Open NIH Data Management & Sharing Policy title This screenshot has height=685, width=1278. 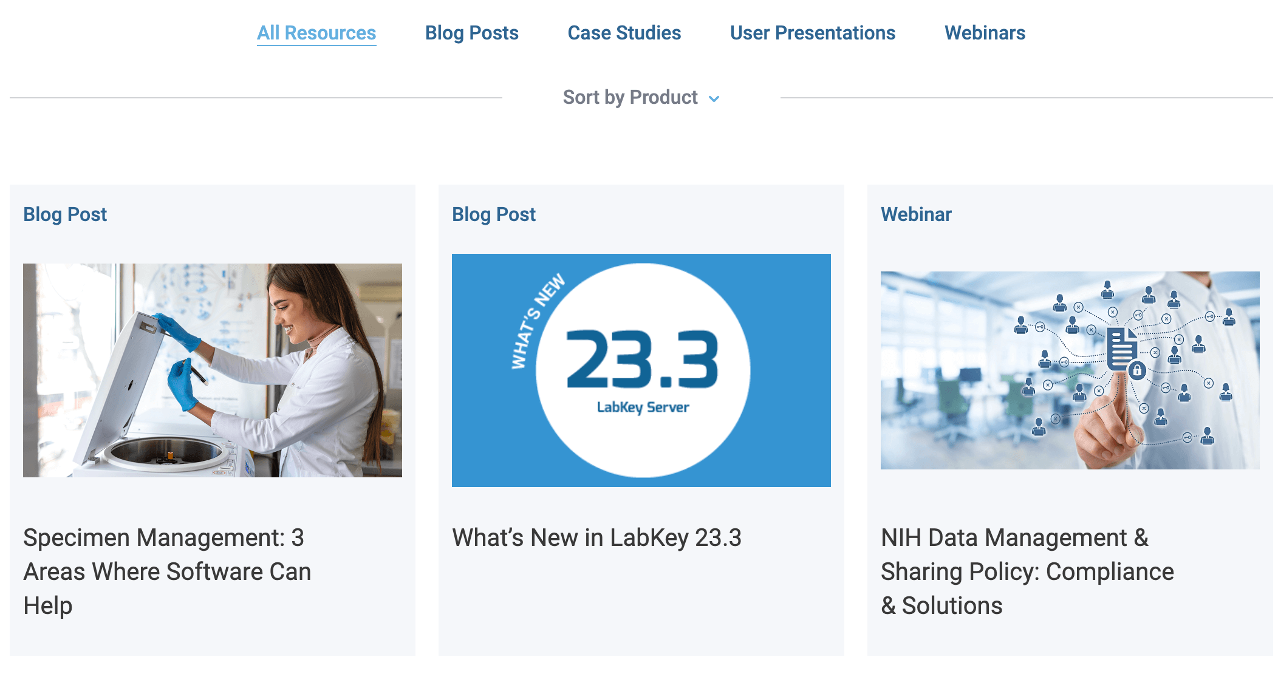1027,571
